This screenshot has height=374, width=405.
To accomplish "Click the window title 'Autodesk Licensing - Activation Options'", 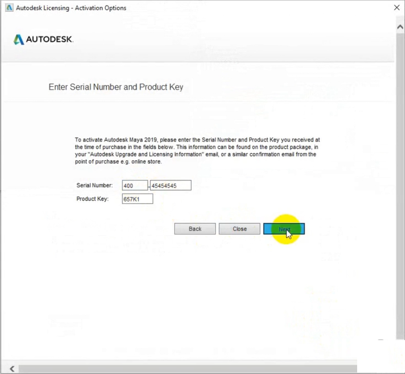I will [x=71, y=8].
